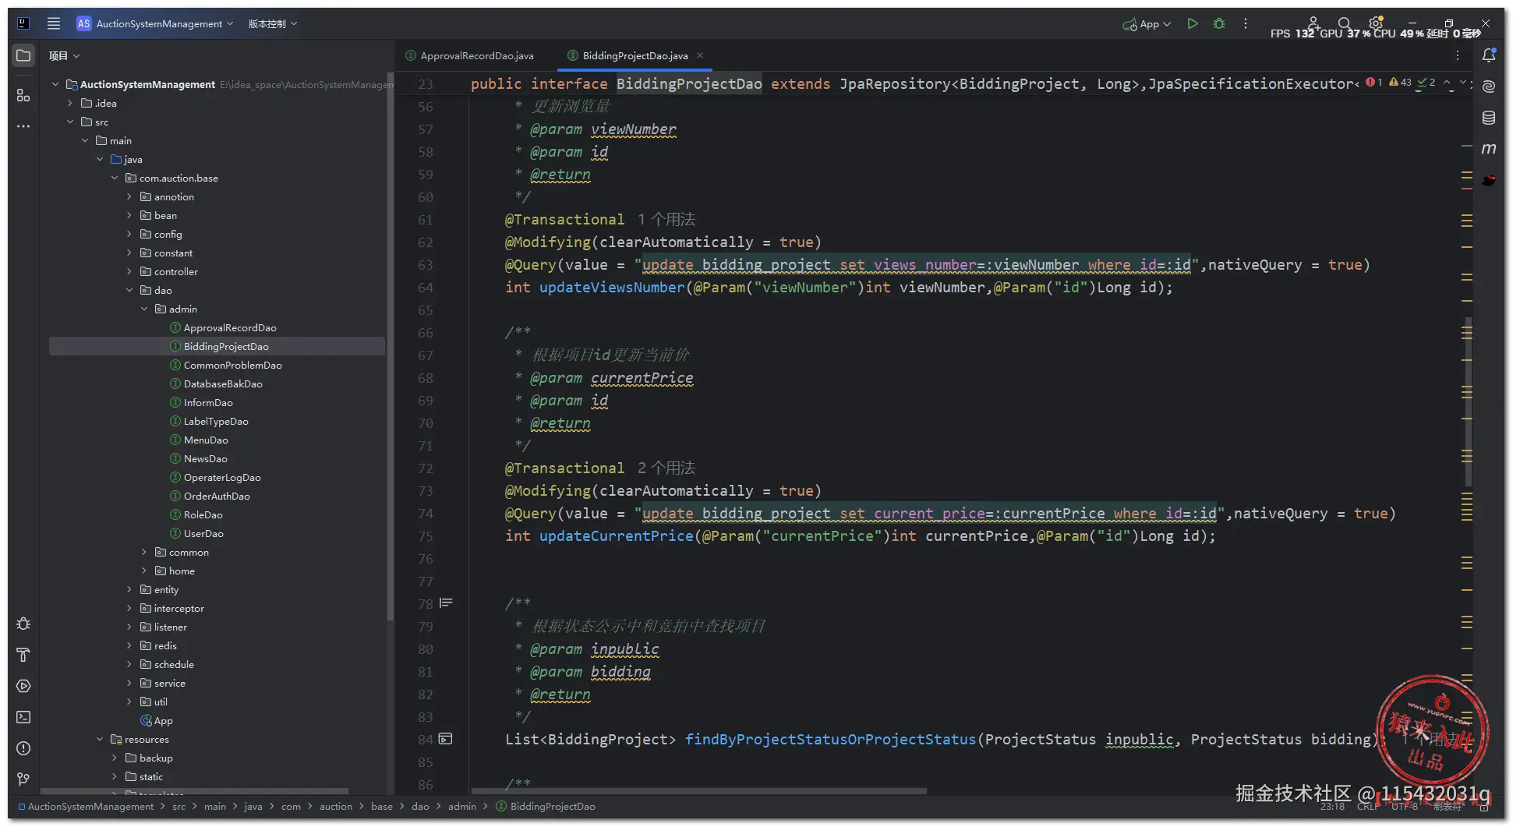This screenshot has height=827, width=1513.
Task: Open the AI Assistant panel
Action: coord(1489,87)
